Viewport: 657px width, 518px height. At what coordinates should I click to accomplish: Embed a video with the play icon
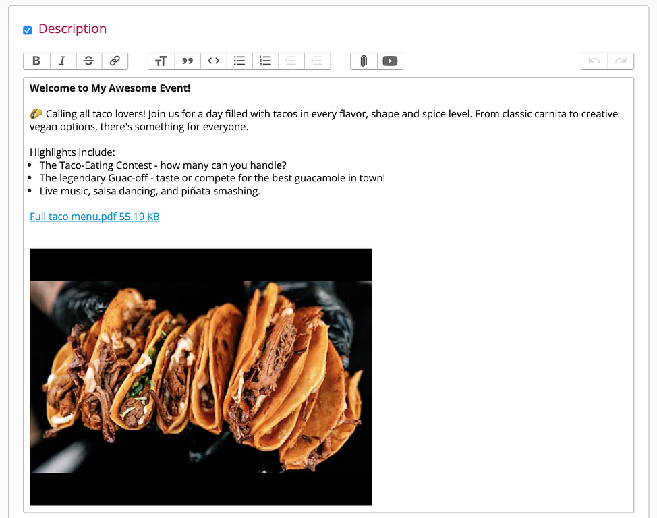coord(390,61)
